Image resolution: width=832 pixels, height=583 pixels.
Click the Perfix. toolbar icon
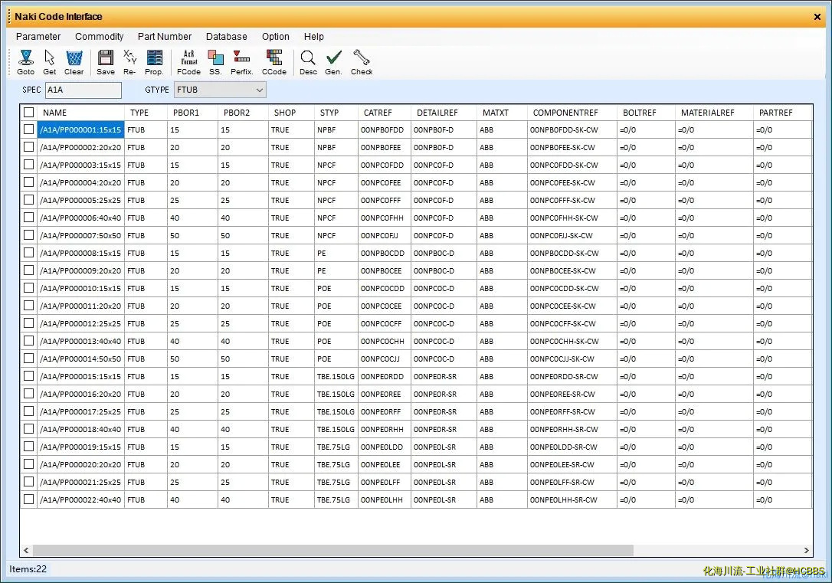241,62
